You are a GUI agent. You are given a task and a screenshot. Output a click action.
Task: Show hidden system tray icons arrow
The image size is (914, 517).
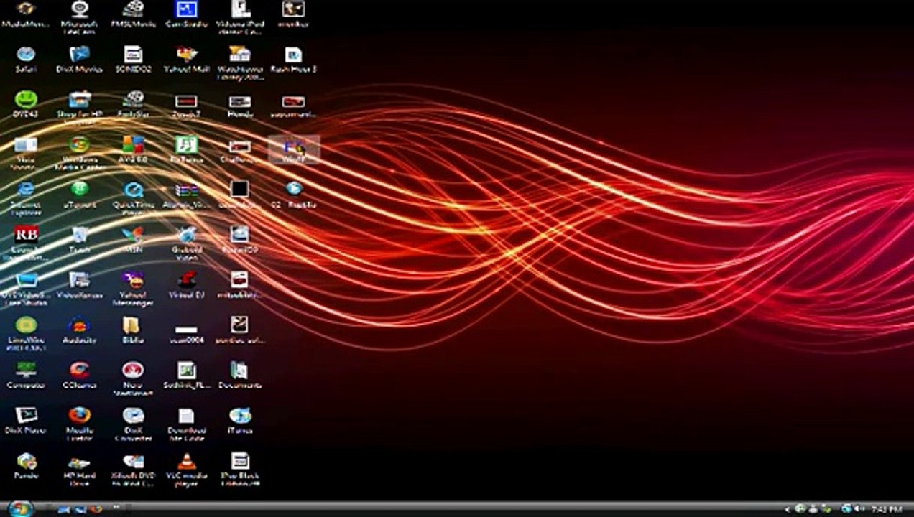tap(786, 509)
